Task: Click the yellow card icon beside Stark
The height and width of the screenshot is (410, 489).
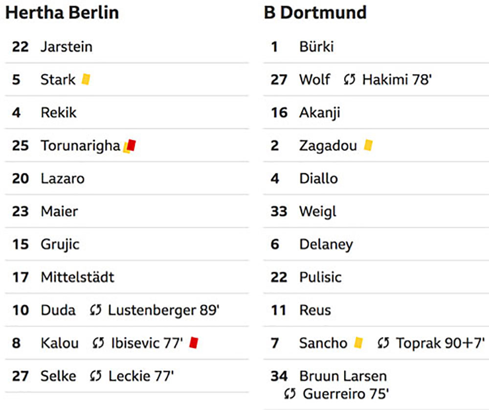Action: click(x=86, y=79)
